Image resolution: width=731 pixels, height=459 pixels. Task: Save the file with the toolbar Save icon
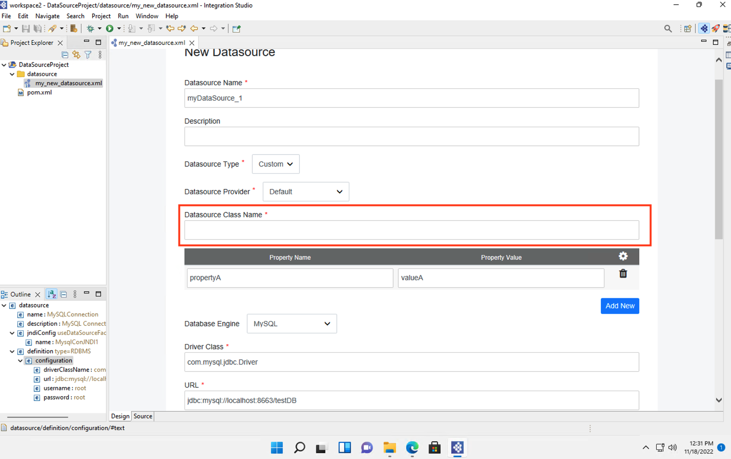tap(26, 28)
